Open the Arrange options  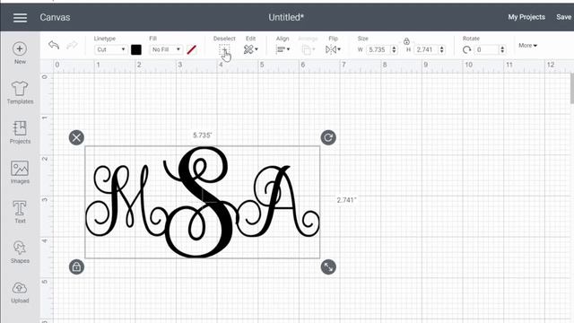[x=308, y=49]
